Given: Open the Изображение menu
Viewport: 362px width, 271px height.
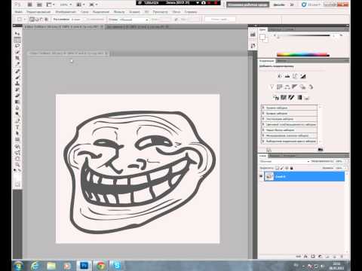Looking at the screenshot, I should click(x=66, y=12).
